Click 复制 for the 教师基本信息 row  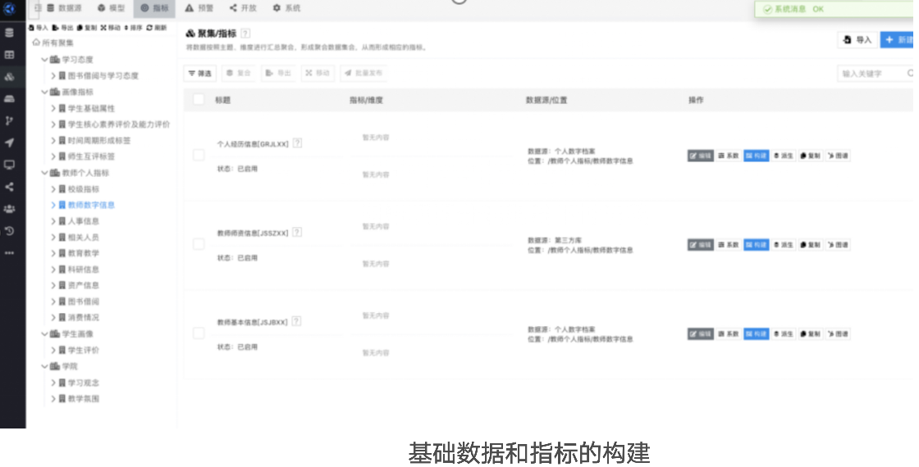(811, 333)
